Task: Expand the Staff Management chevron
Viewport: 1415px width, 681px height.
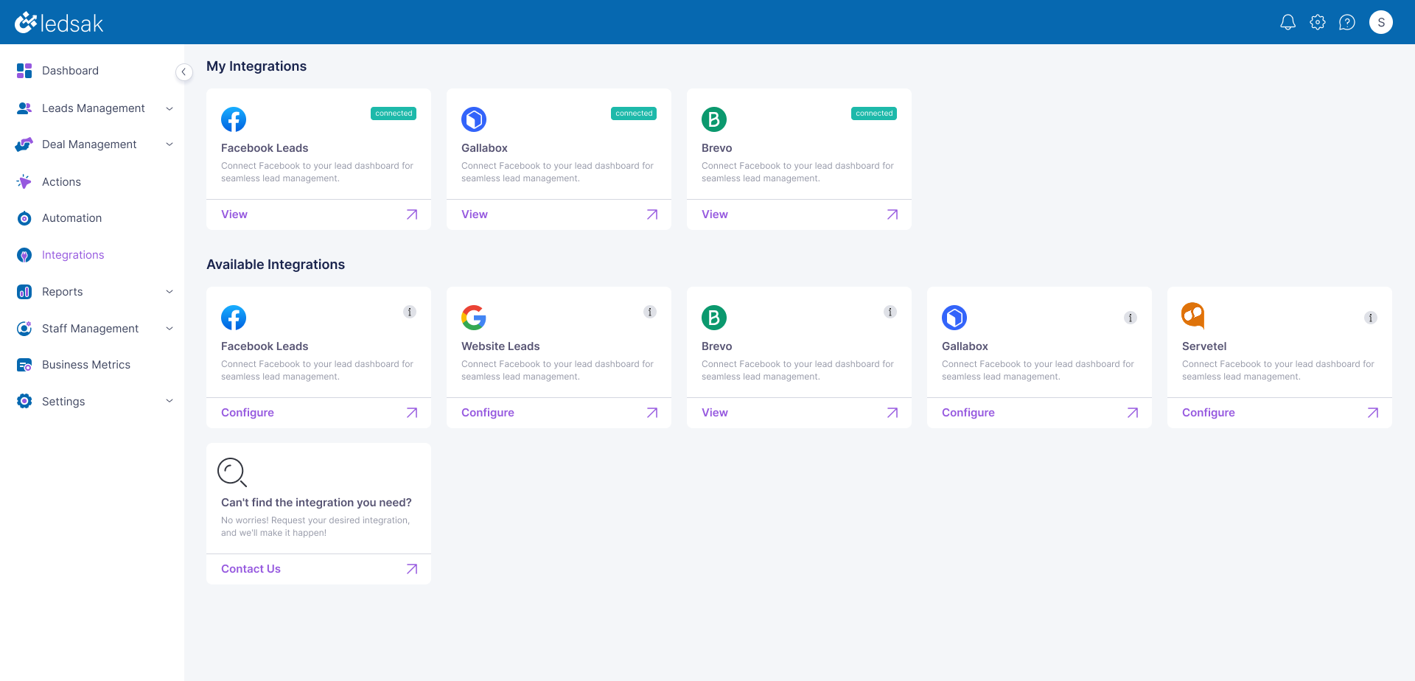Action: 170,329
